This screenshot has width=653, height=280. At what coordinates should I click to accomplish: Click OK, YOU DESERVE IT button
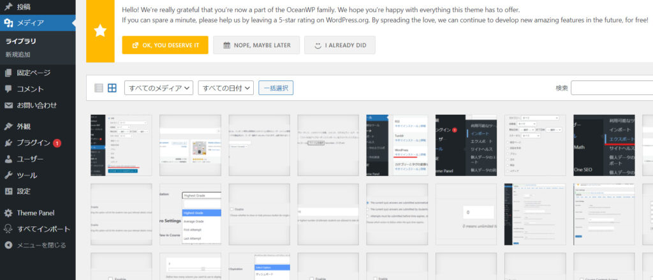coord(165,45)
